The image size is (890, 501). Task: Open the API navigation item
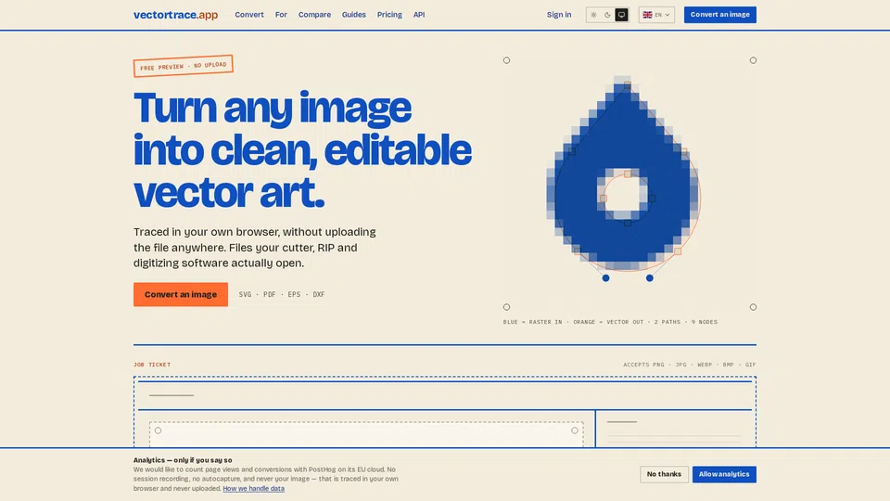[419, 15]
